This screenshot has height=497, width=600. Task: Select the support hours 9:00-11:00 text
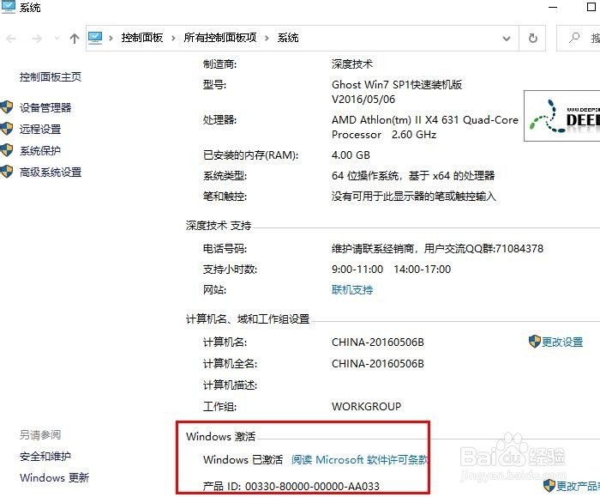357,270
